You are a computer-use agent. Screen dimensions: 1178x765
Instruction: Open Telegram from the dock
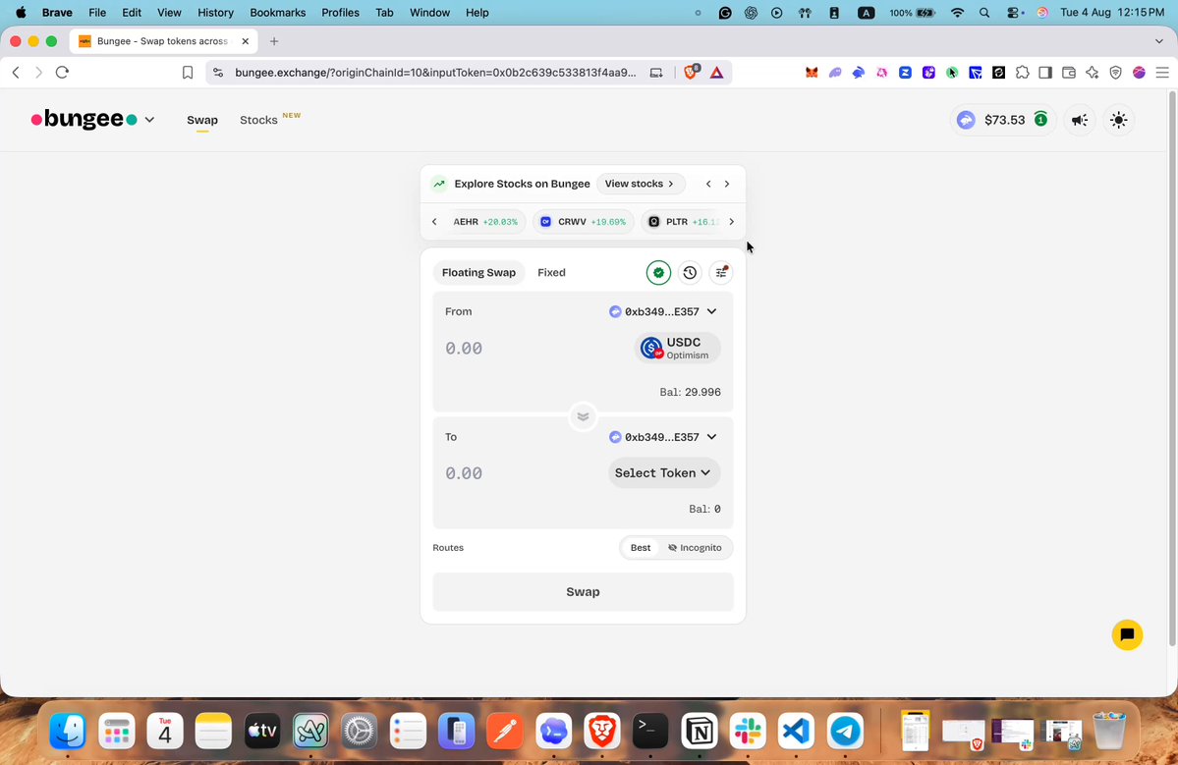[x=845, y=731]
